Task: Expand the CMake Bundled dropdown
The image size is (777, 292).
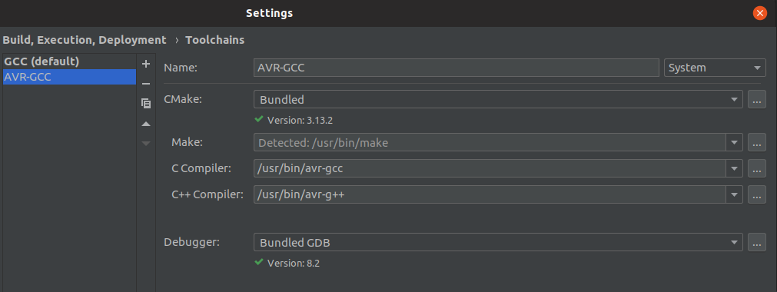Action: click(x=498, y=99)
